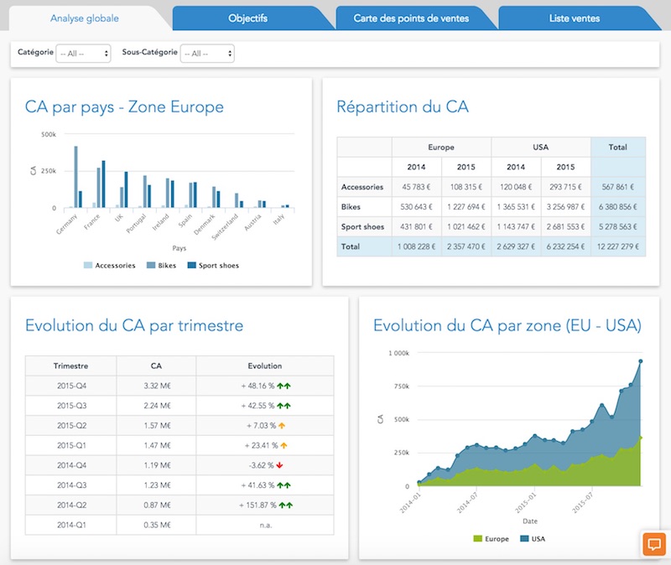Toggle Accessories series in bar chart legend

[110, 265]
